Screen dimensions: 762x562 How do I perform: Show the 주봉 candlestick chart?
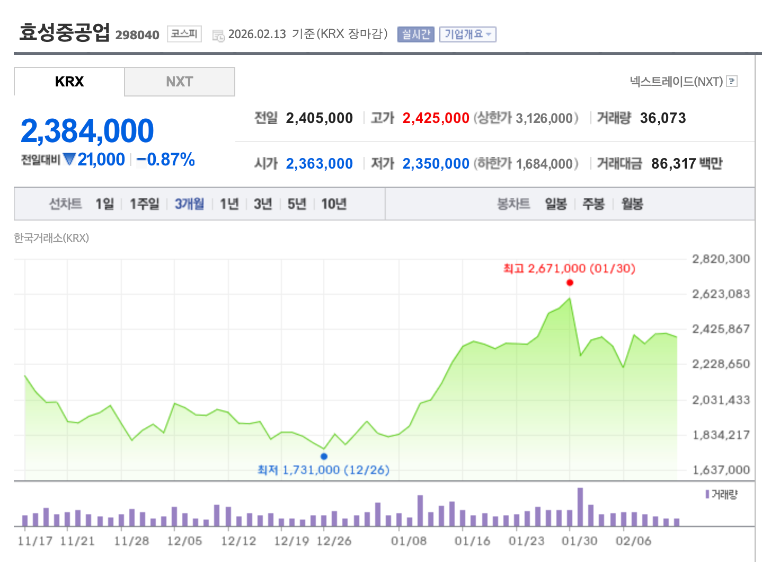[x=593, y=204]
